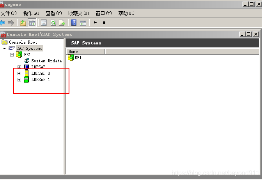The height and width of the screenshot is (180, 262).
Task: Close the inner Console Root window
Action: (x=256, y=34)
